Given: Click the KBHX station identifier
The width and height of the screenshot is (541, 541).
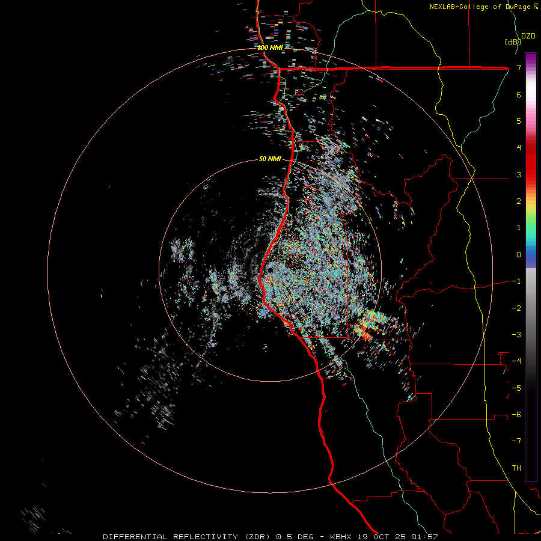Looking at the screenshot, I should [341, 537].
